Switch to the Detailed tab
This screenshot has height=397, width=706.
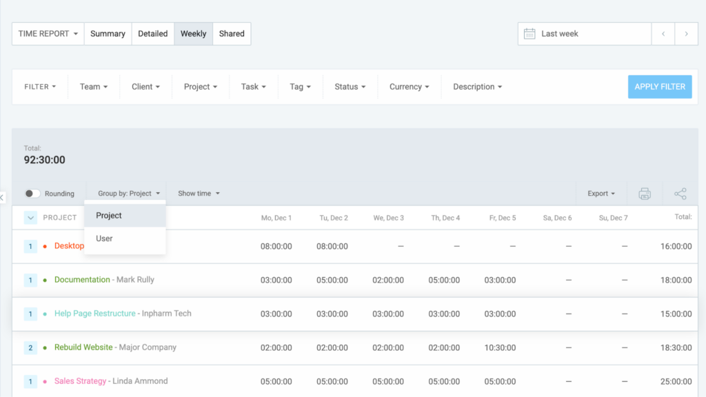152,34
